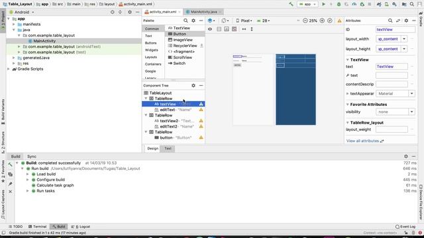This screenshot has height=238, width=424.
Task: Open Palette settings gear
Action: pos(193,20)
